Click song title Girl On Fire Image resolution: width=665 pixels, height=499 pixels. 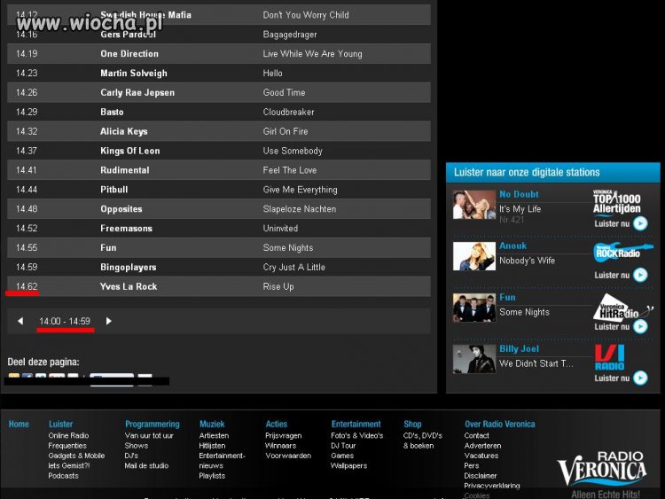(x=286, y=131)
